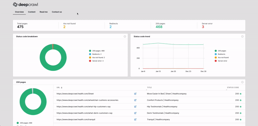Image resolution: width=258 pixels, height=126 pixels.
Task: Click title 'Move Easier In Bed | Sheet | Healthcompany'
Action: coord(167,94)
